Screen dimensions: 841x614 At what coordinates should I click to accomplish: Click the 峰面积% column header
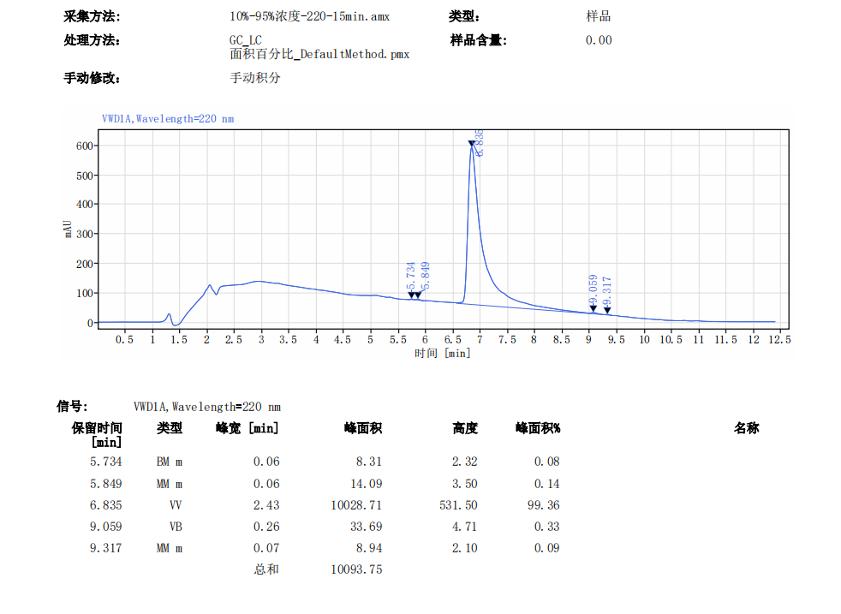pos(537,428)
